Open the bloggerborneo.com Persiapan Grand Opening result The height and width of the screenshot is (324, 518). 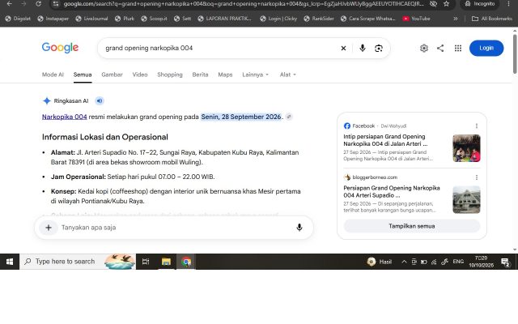(x=392, y=191)
